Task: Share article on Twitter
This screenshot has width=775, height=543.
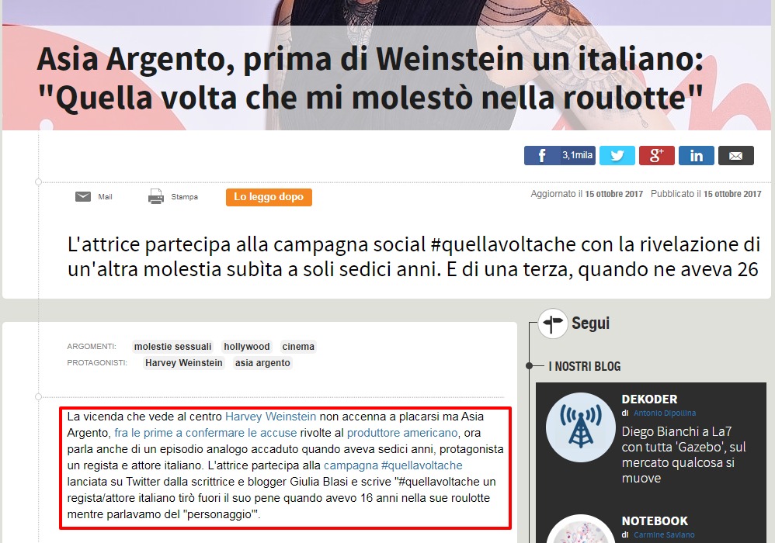Action: coord(617,155)
